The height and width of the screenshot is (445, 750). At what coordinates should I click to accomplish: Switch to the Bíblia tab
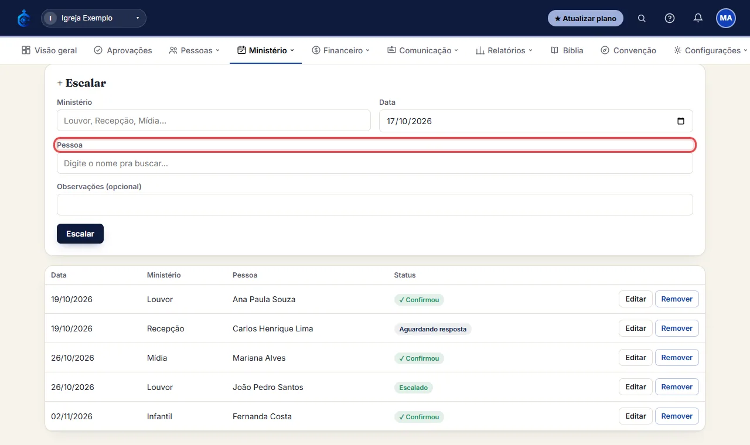pos(567,50)
